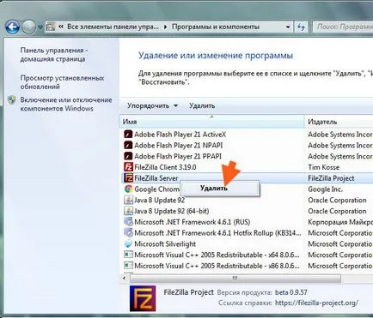The height and width of the screenshot is (318, 373).
Task: Click FileZilla Client 3.19.0 icon
Action: coord(128,167)
